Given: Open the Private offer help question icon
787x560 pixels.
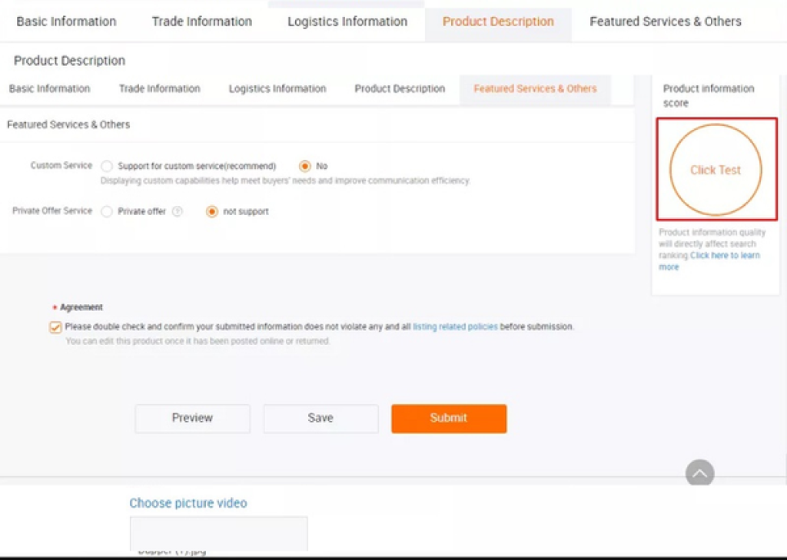Looking at the screenshot, I should click(178, 212).
